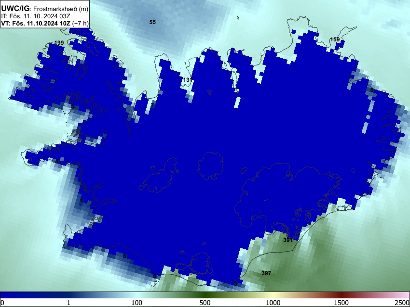410x307 pixels.
Task: Select the (+7 h) forecast offset text
Action: tap(80, 23)
